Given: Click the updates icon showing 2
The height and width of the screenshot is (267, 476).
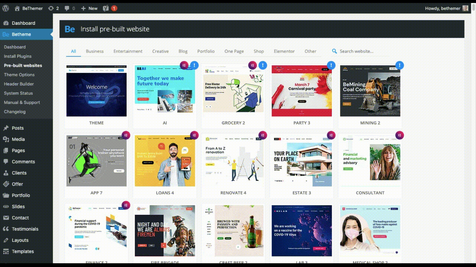Looking at the screenshot, I should [x=54, y=8].
